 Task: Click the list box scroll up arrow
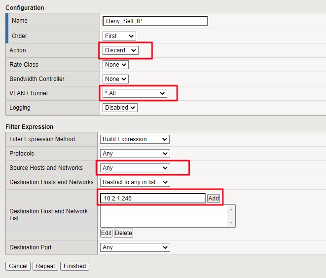(231, 209)
